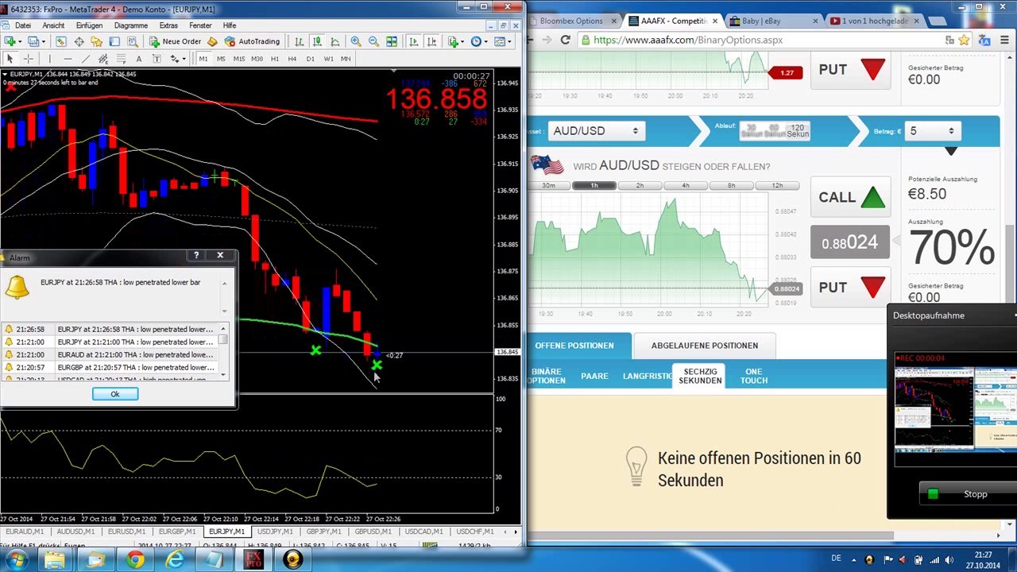The image size is (1017, 572).
Task: Open the Betrag amount dropdown
Action: 932,131
